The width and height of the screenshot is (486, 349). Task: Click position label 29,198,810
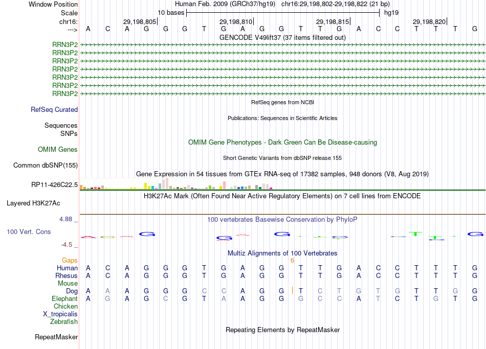[x=236, y=21]
